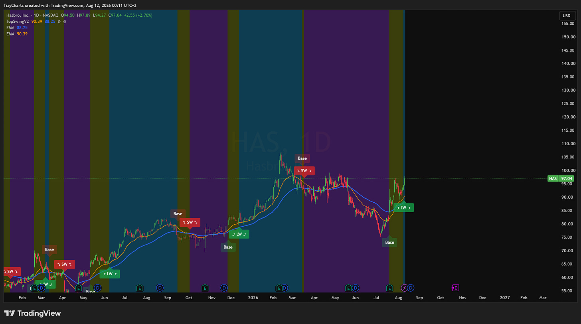Select the EMA 88.25 legend line
This screenshot has width=581, height=324.
pos(17,28)
